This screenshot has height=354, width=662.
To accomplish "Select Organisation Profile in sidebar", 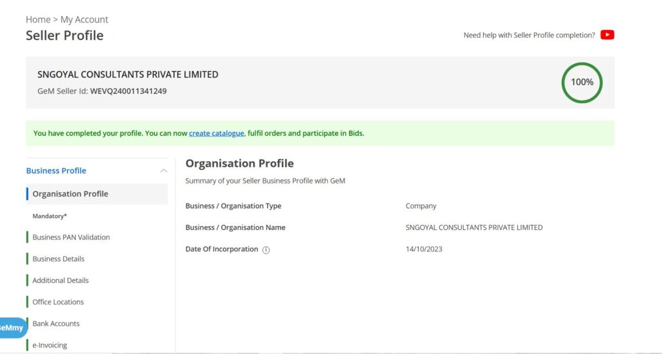I will click(97, 194).
